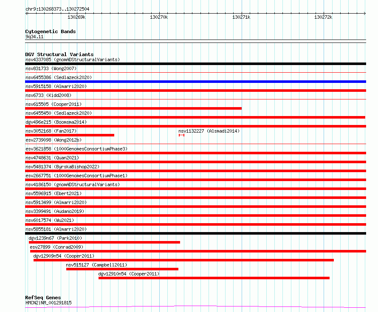Click the HMCN2|NM_001291815 gene label
Viewport: 378px width, 312px height.
click(48, 303)
